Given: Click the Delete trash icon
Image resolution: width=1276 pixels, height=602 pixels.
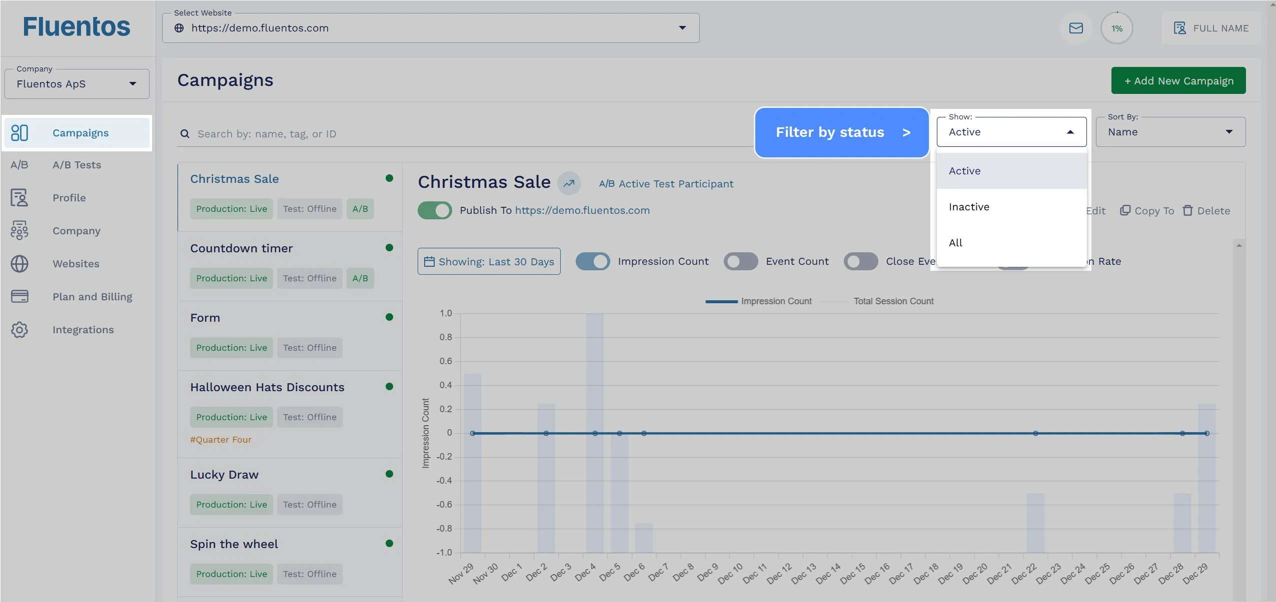Looking at the screenshot, I should (1187, 210).
